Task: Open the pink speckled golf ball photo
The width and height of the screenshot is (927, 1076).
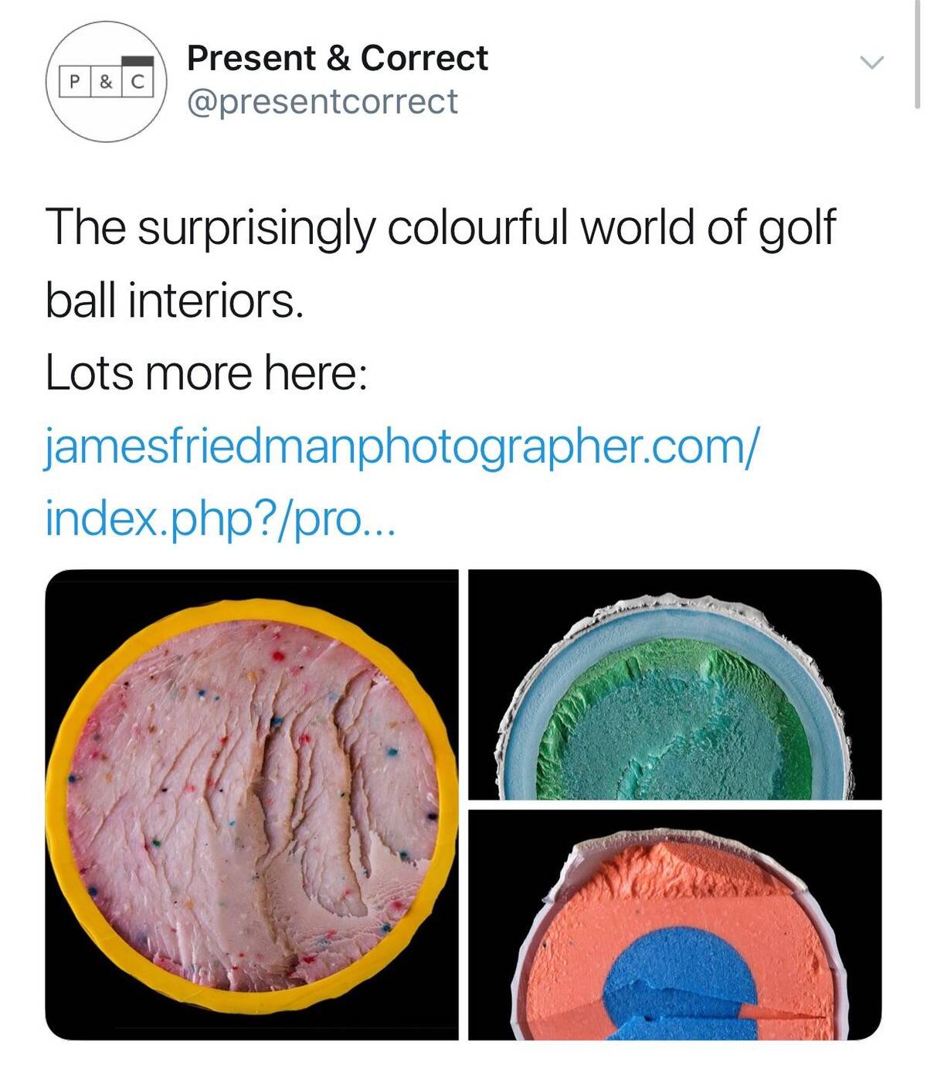Action: coord(251,803)
